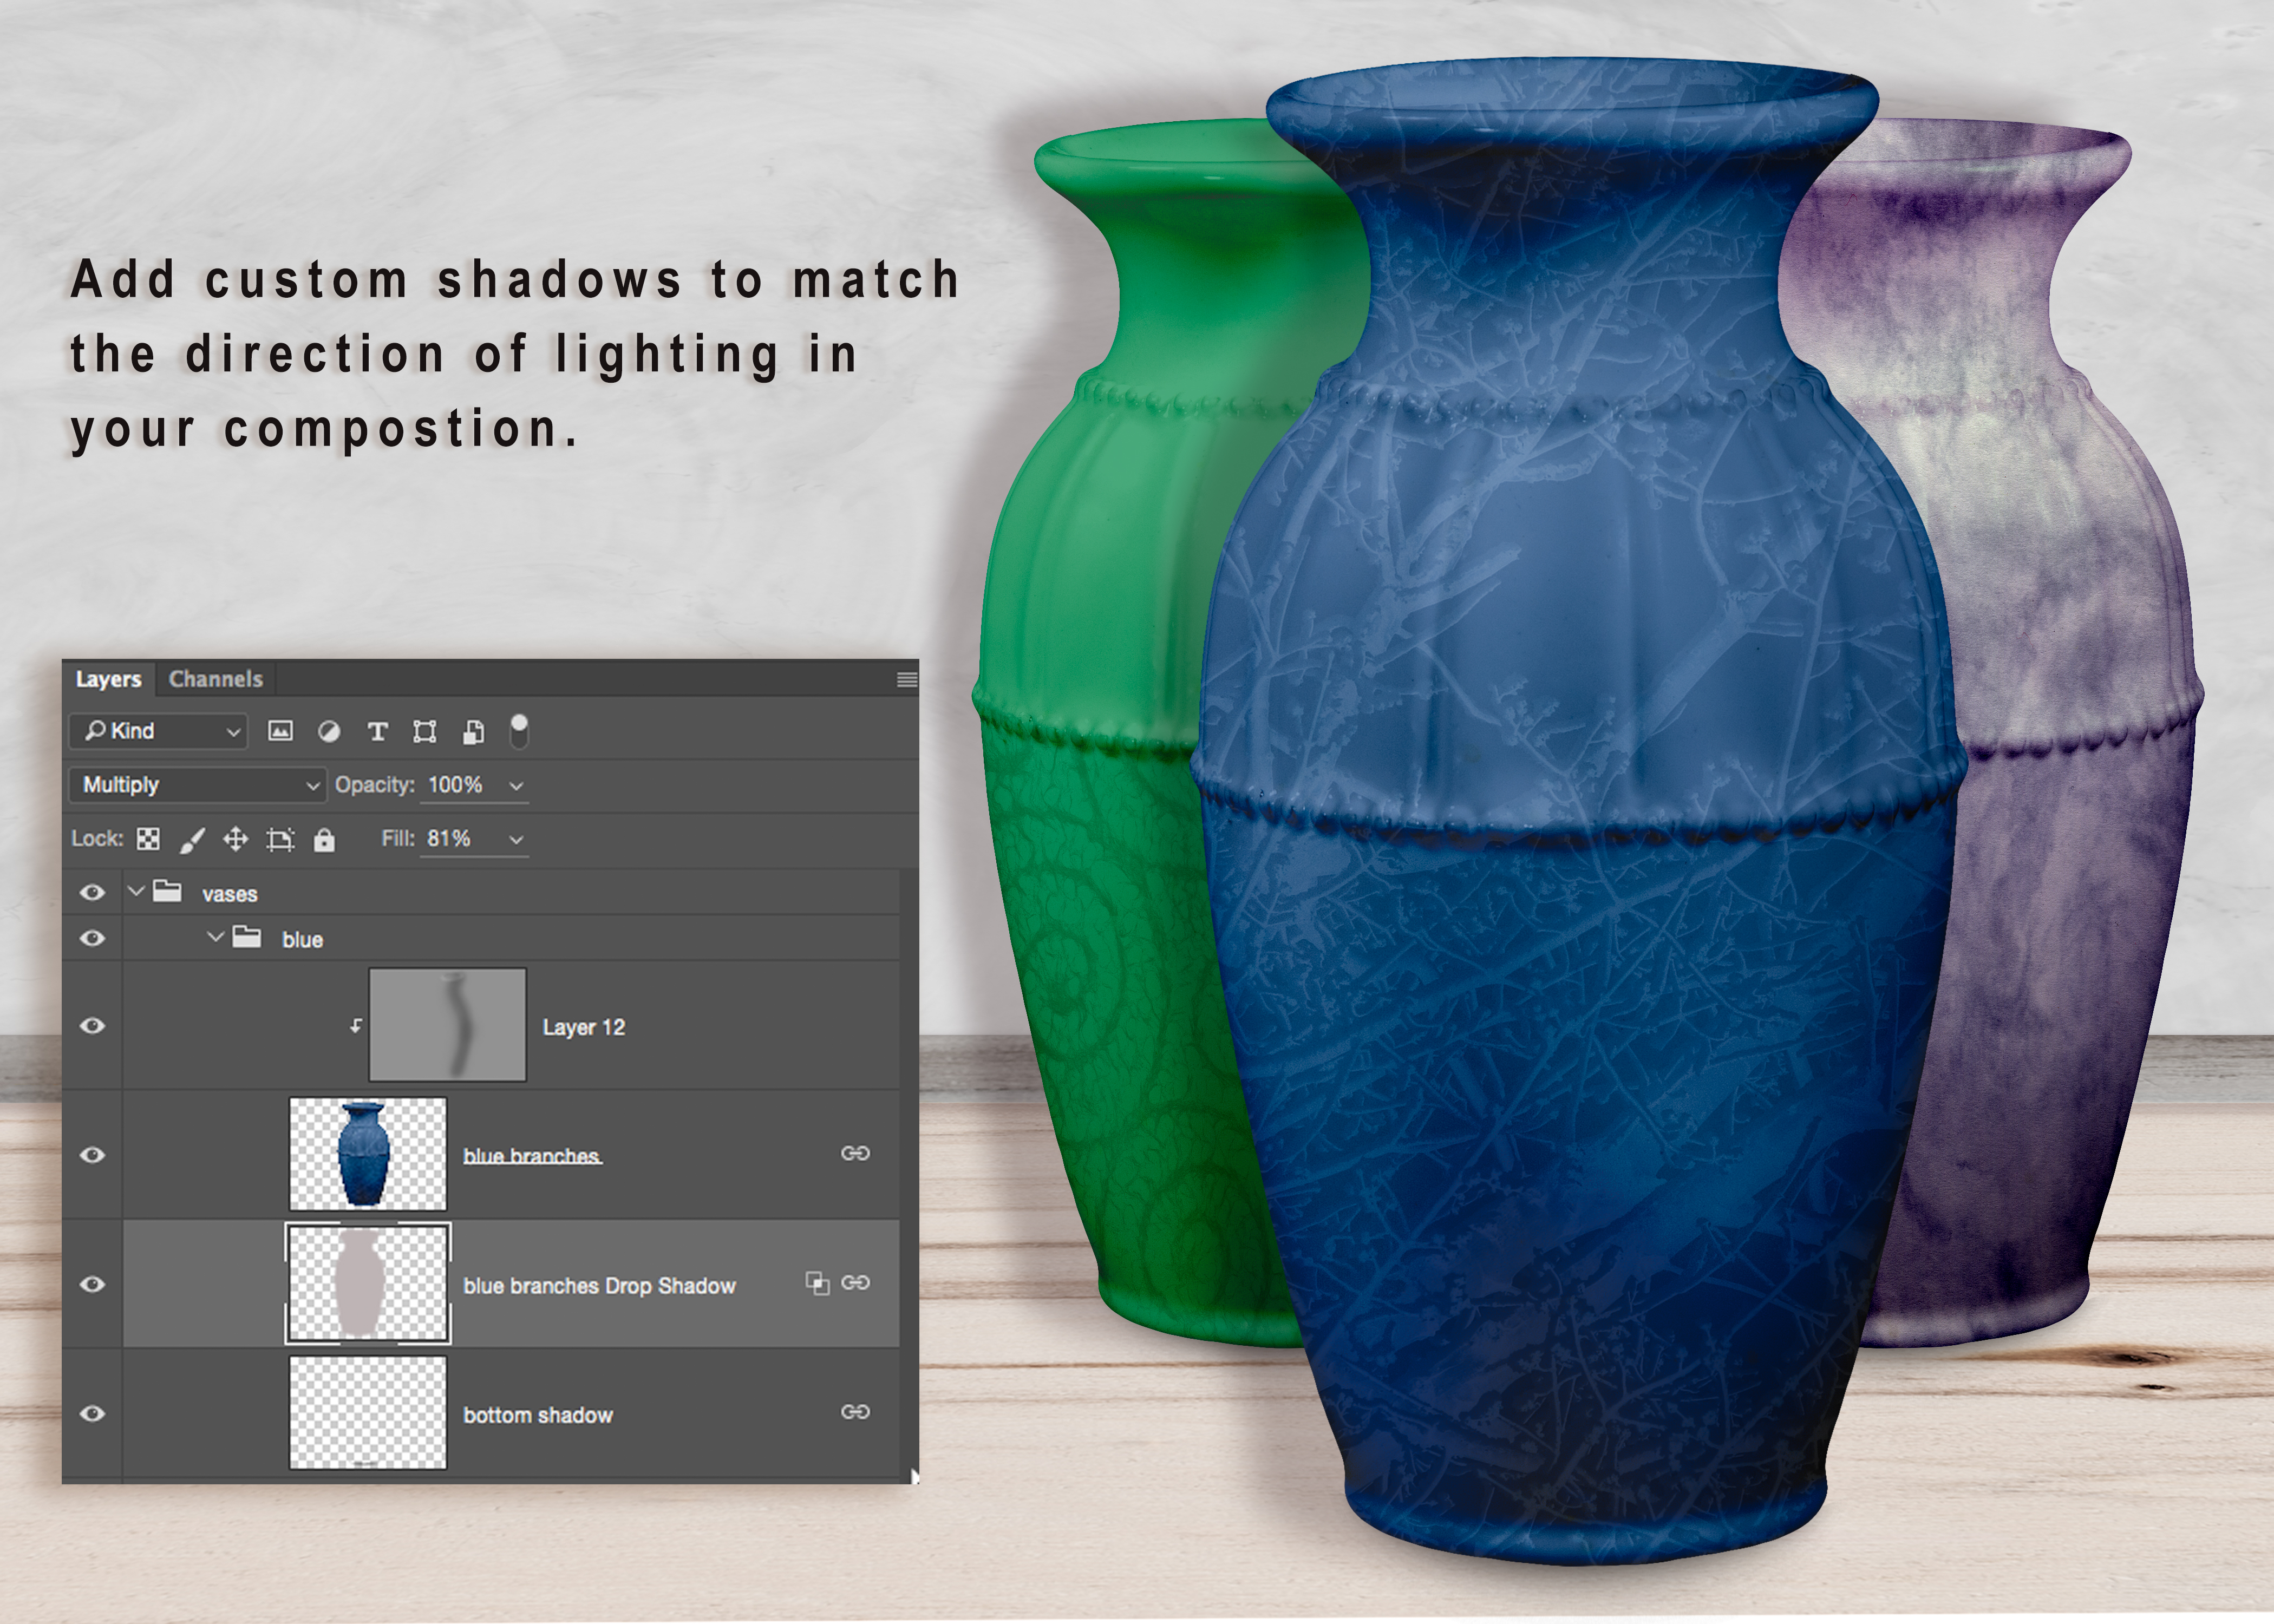Click the type layer filter icon
Image resolution: width=2274 pixels, height=1624 pixels.
coord(377,732)
